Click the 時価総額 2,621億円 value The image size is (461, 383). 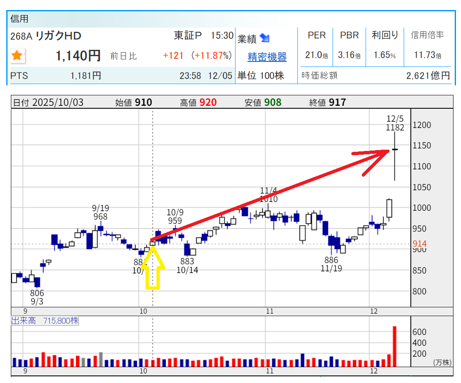point(428,76)
